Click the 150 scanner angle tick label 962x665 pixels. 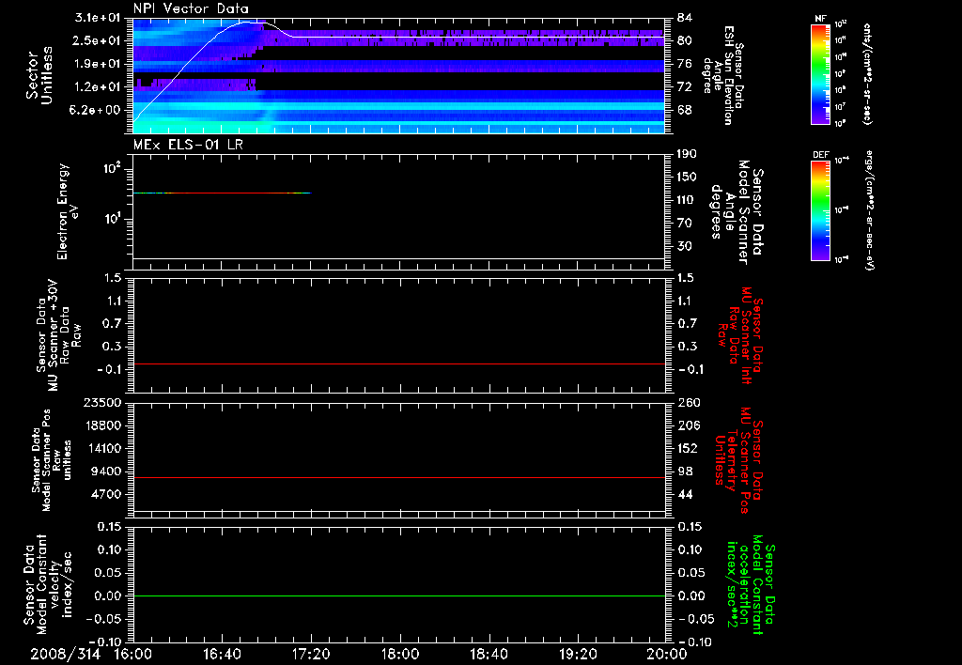pyautogui.click(x=687, y=178)
